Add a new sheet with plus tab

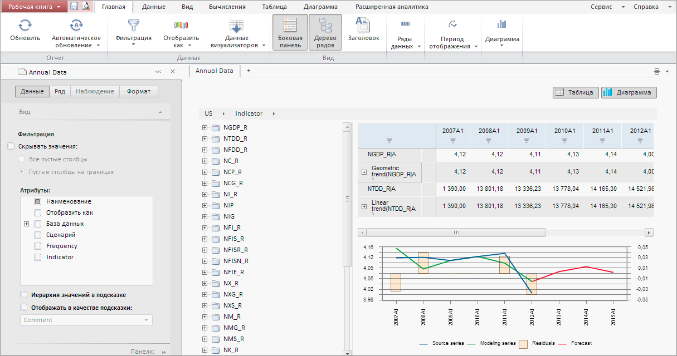[249, 71]
